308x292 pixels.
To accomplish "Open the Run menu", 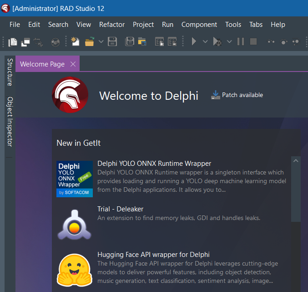I will click(x=167, y=25).
